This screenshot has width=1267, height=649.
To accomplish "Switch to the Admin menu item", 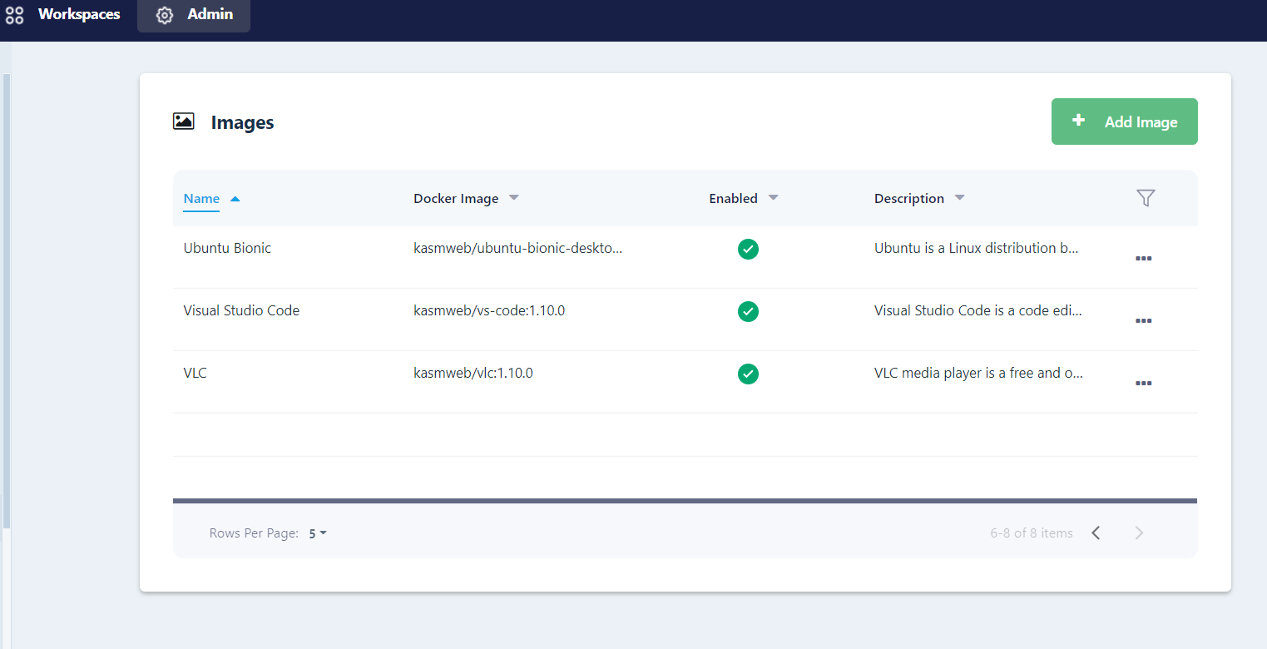I will point(209,14).
